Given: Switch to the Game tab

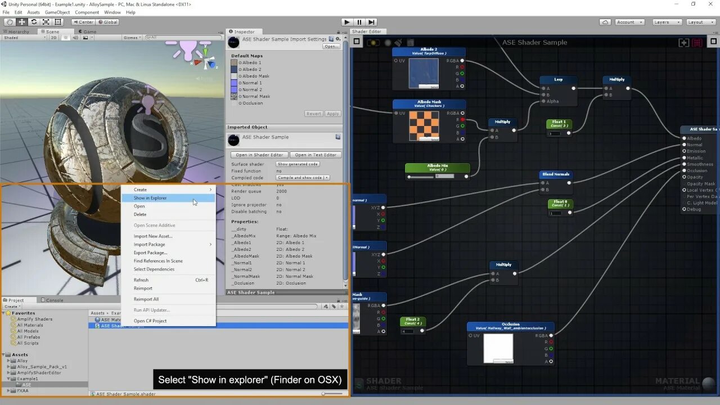Looking at the screenshot, I should pyautogui.click(x=89, y=32).
